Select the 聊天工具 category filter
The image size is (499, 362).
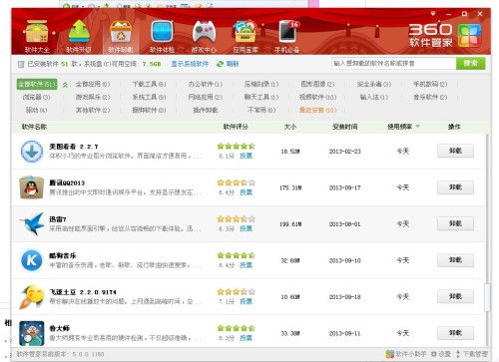[261, 97]
